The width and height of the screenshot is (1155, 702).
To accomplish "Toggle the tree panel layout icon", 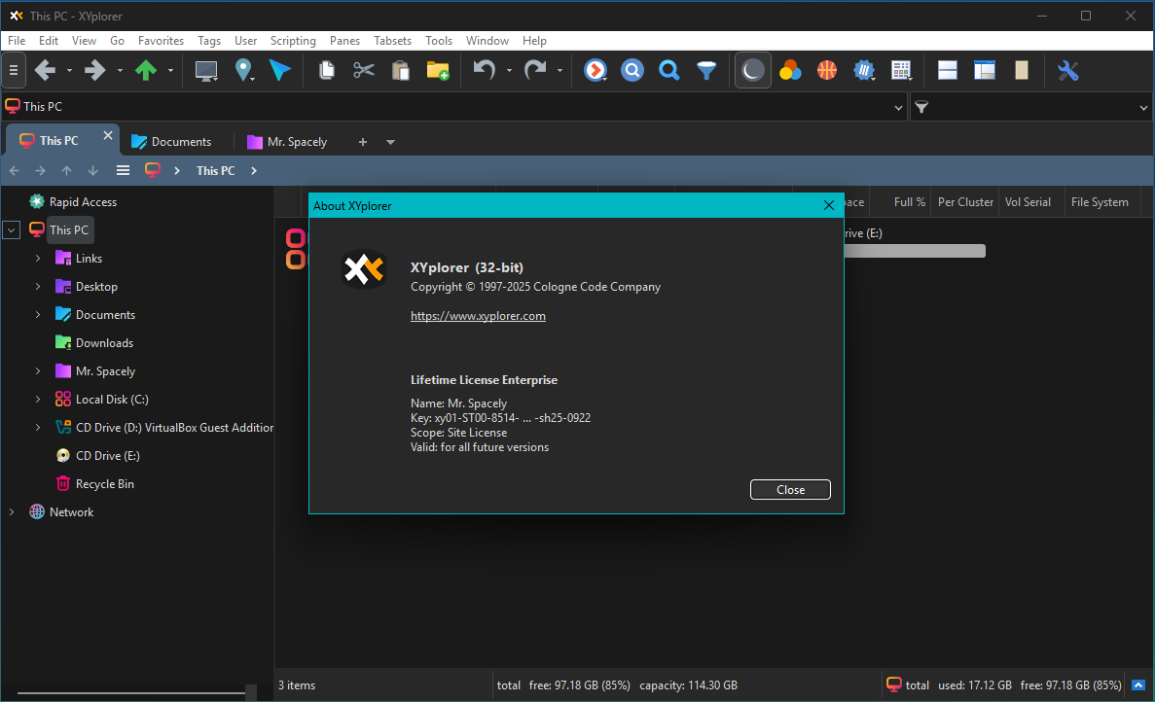I will tap(984, 71).
